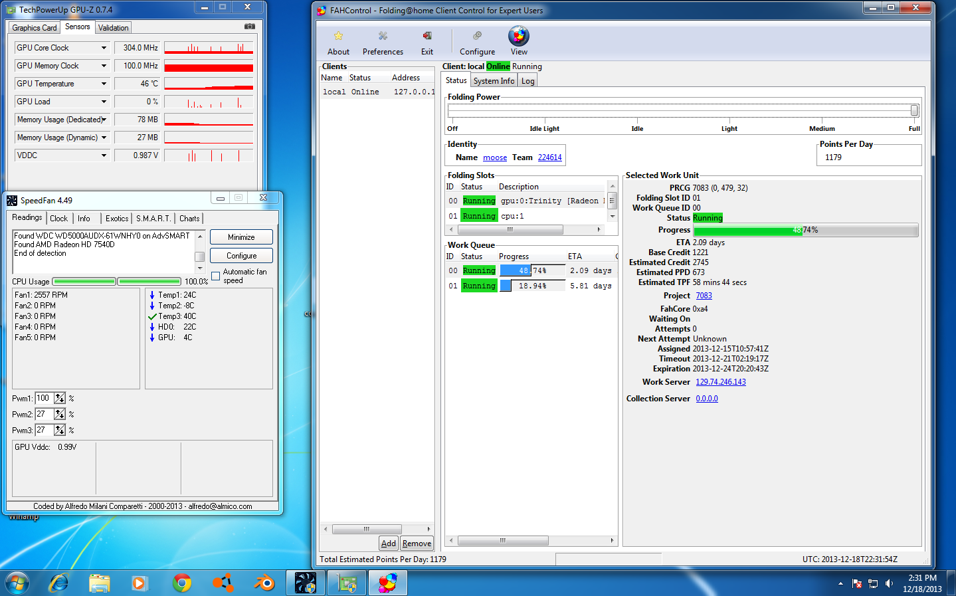Open the Exotics tab in SpeedFan
Viewport: 956px width, 596px height.
(117, 219)
